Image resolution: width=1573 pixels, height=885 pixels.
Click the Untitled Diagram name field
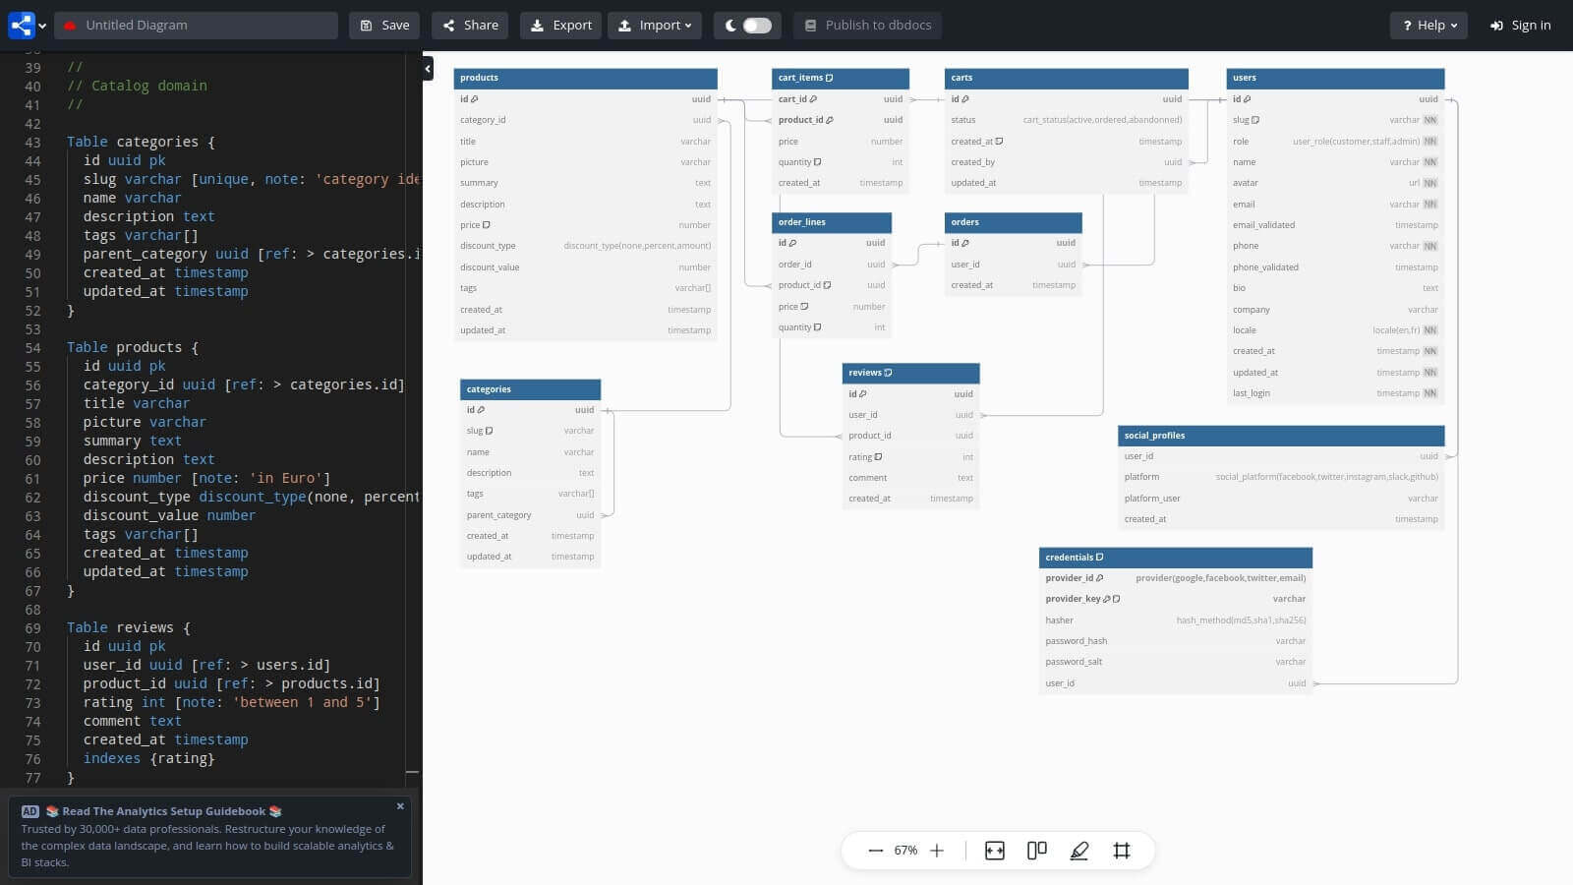pos(196,25)
